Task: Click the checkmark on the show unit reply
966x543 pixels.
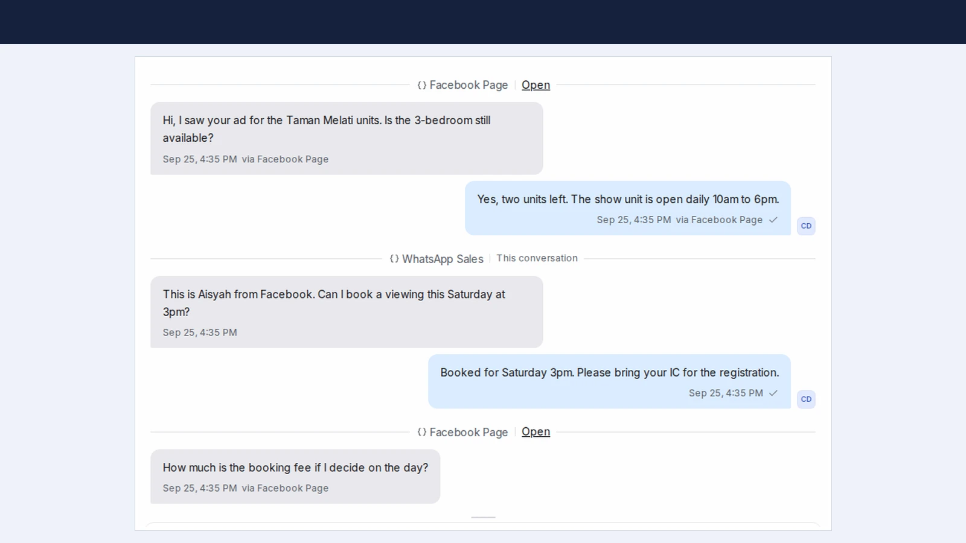Action: tap(773, 220)
